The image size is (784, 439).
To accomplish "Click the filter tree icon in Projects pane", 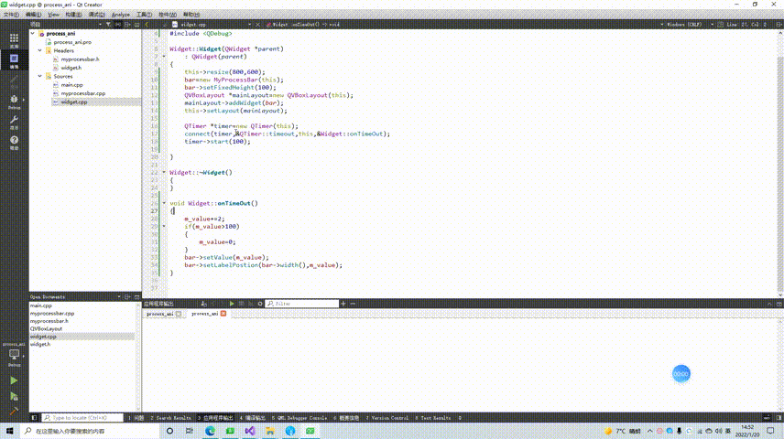I will pyautogui.click(x=108, y=24).
